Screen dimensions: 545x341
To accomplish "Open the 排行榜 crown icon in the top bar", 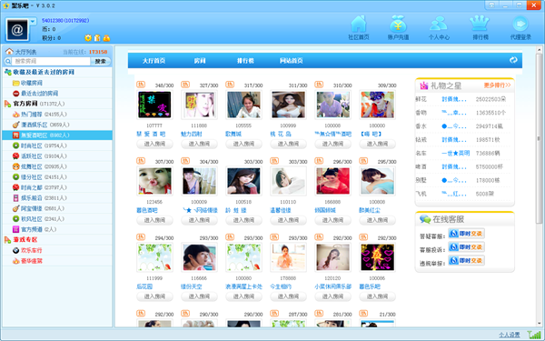I will pos(480,25).
